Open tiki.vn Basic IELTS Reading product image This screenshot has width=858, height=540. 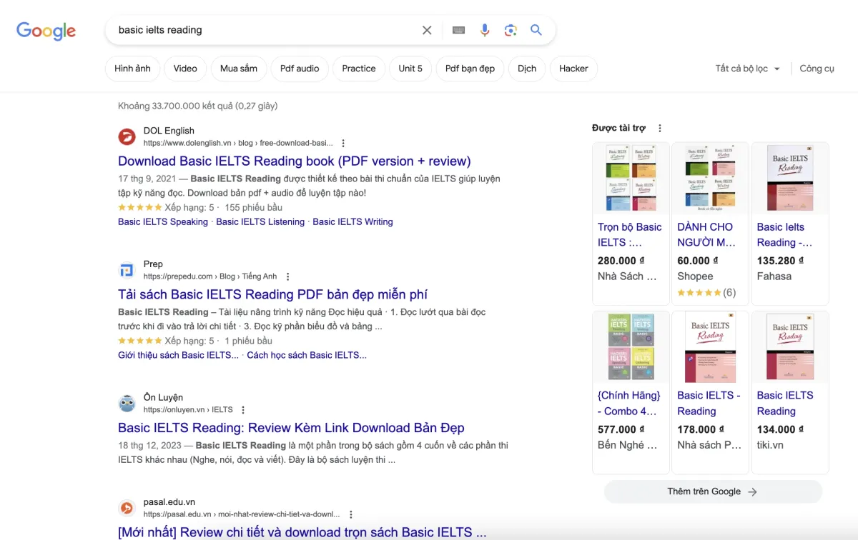tap(790, 346)
